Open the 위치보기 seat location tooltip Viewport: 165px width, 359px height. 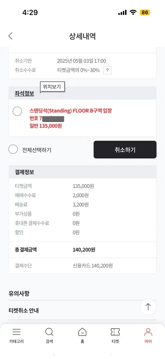(52, 87)
